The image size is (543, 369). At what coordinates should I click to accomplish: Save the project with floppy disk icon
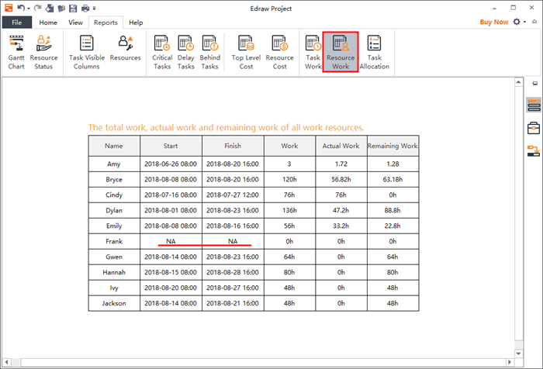[73, 8]
